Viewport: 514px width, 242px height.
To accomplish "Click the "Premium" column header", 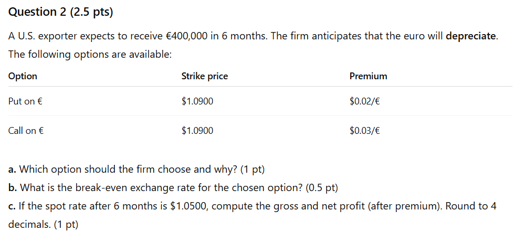I will pos(368,76).
